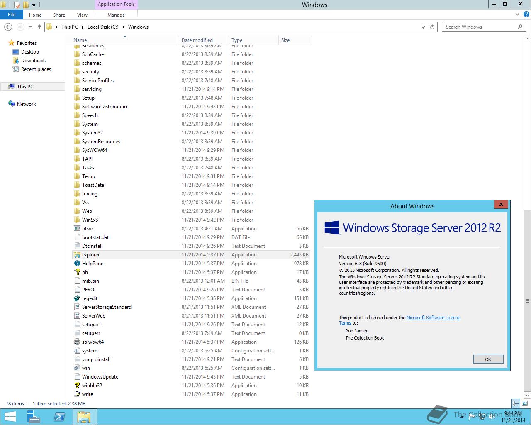
Task: Expand the ribbon with the chevron
Action: tap(517, 15)
